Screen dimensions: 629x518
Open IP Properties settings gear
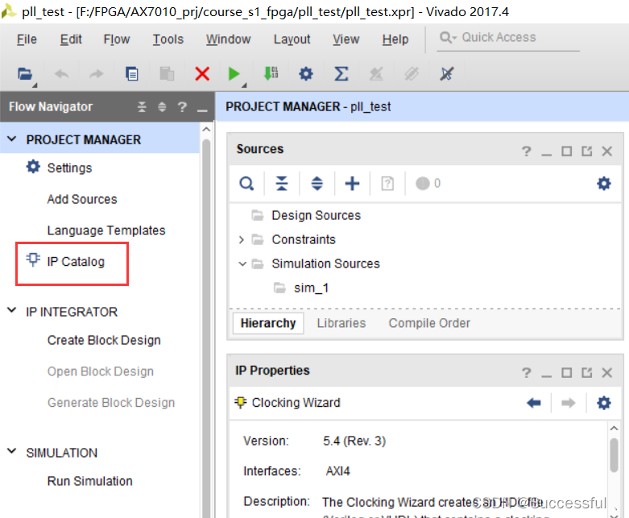coord(604,403)
